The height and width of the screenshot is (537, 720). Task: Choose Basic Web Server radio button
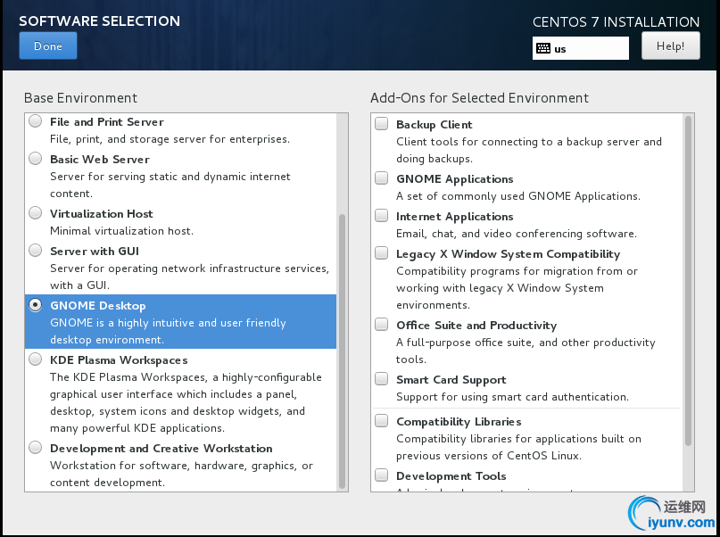point(35,159)
